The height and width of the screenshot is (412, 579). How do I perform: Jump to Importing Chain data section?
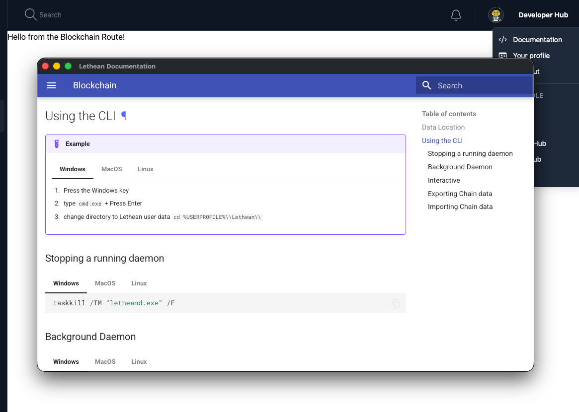460,207
